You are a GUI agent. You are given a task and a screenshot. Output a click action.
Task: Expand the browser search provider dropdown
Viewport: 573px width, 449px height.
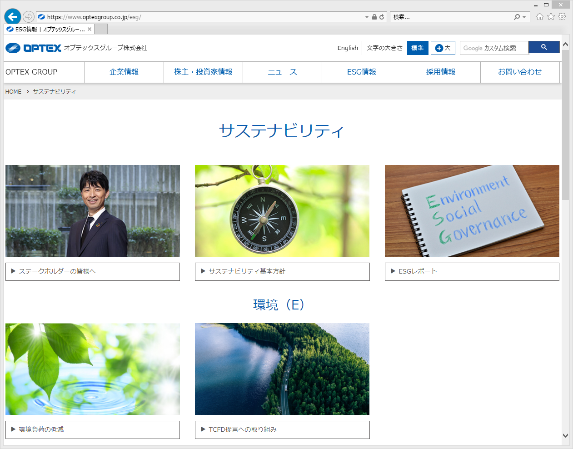[524, 17]
